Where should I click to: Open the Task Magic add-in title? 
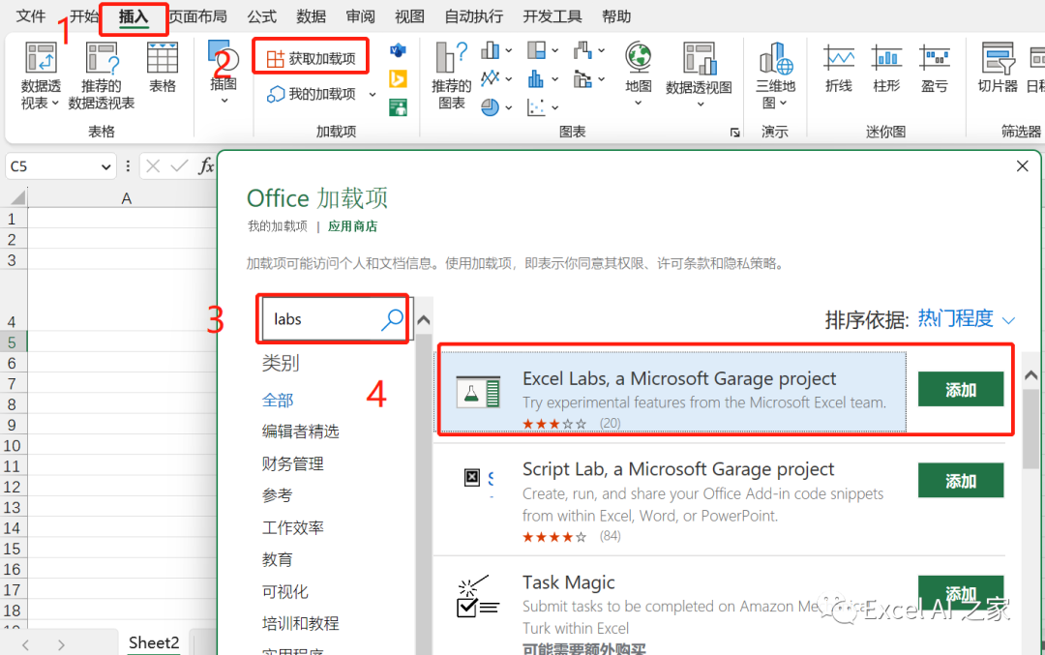point(568,582)
